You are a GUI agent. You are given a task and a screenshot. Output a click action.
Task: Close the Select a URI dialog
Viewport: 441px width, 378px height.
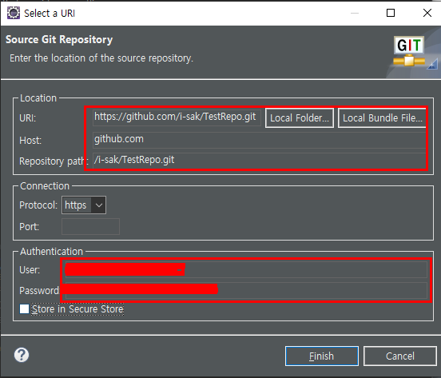pyautogui.click(x=427, y=13)
